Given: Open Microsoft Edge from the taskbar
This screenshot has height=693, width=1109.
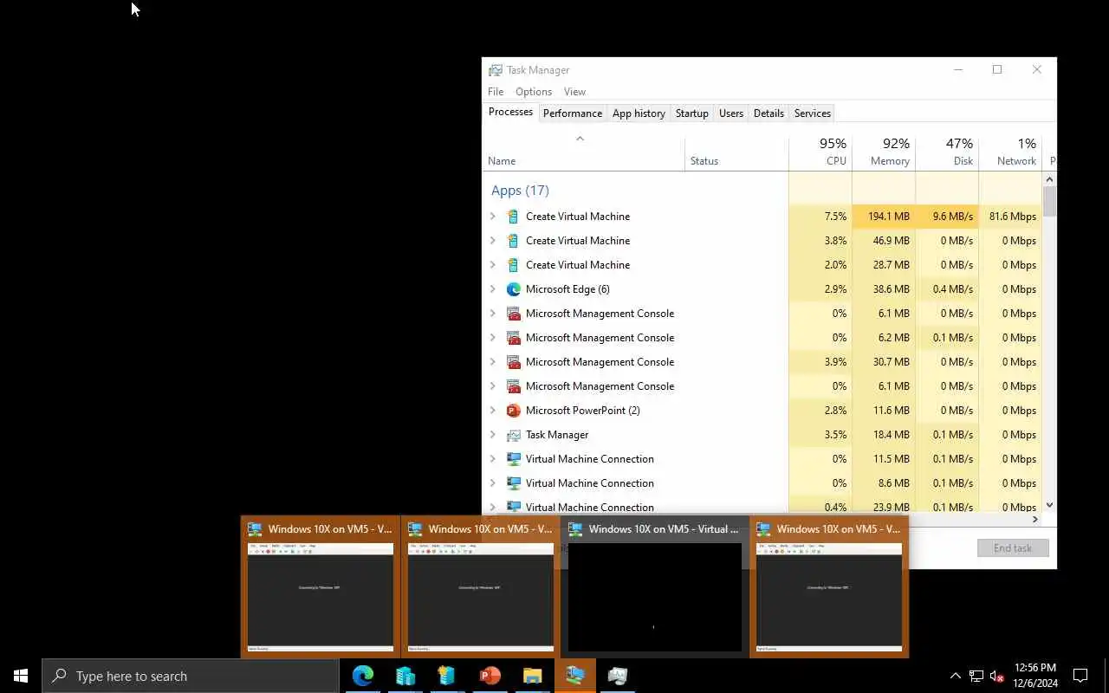Looking at the screenshot, I should click(x=362, y=676).
